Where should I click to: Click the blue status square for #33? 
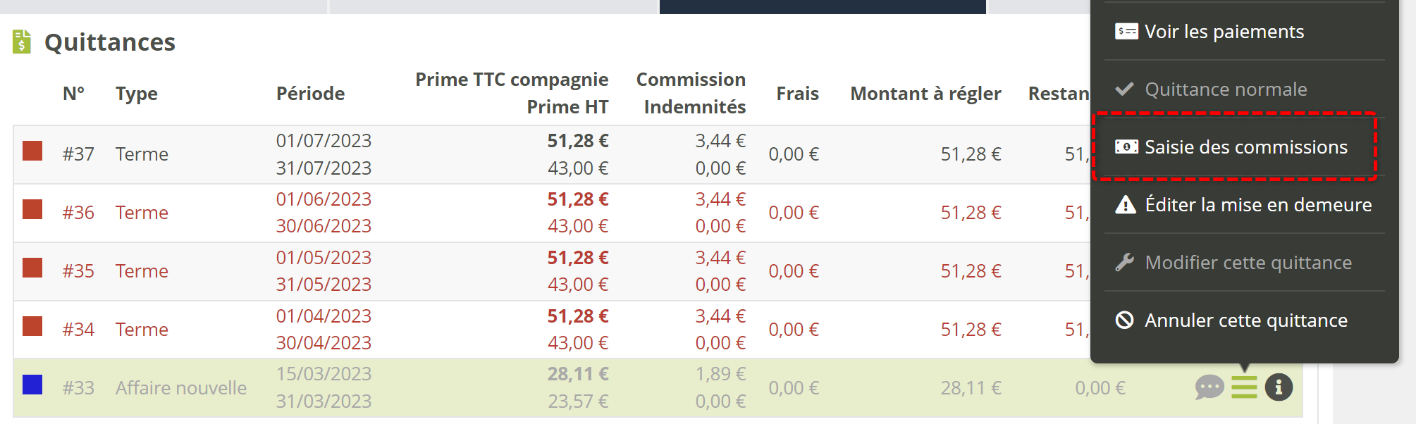coord(32,385)
